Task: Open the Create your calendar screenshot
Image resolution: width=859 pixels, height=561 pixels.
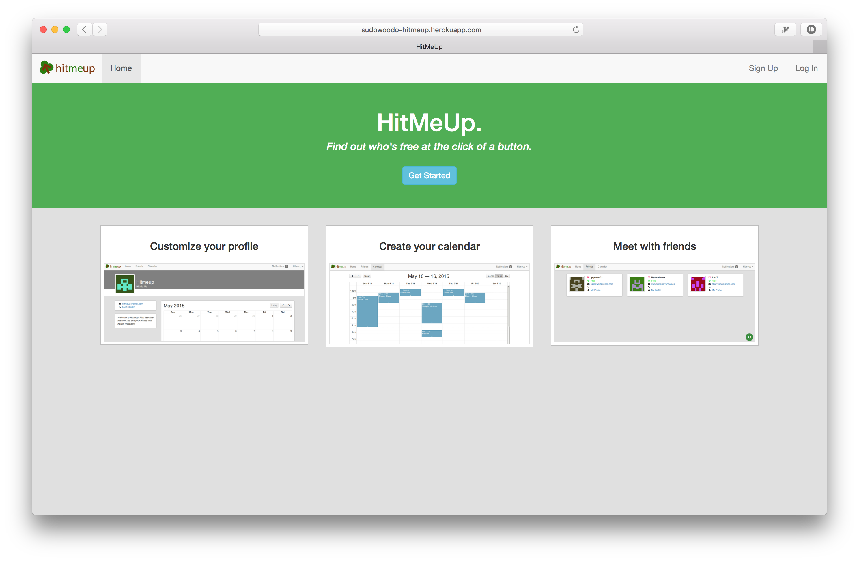Action: click(x=429, y=304)
